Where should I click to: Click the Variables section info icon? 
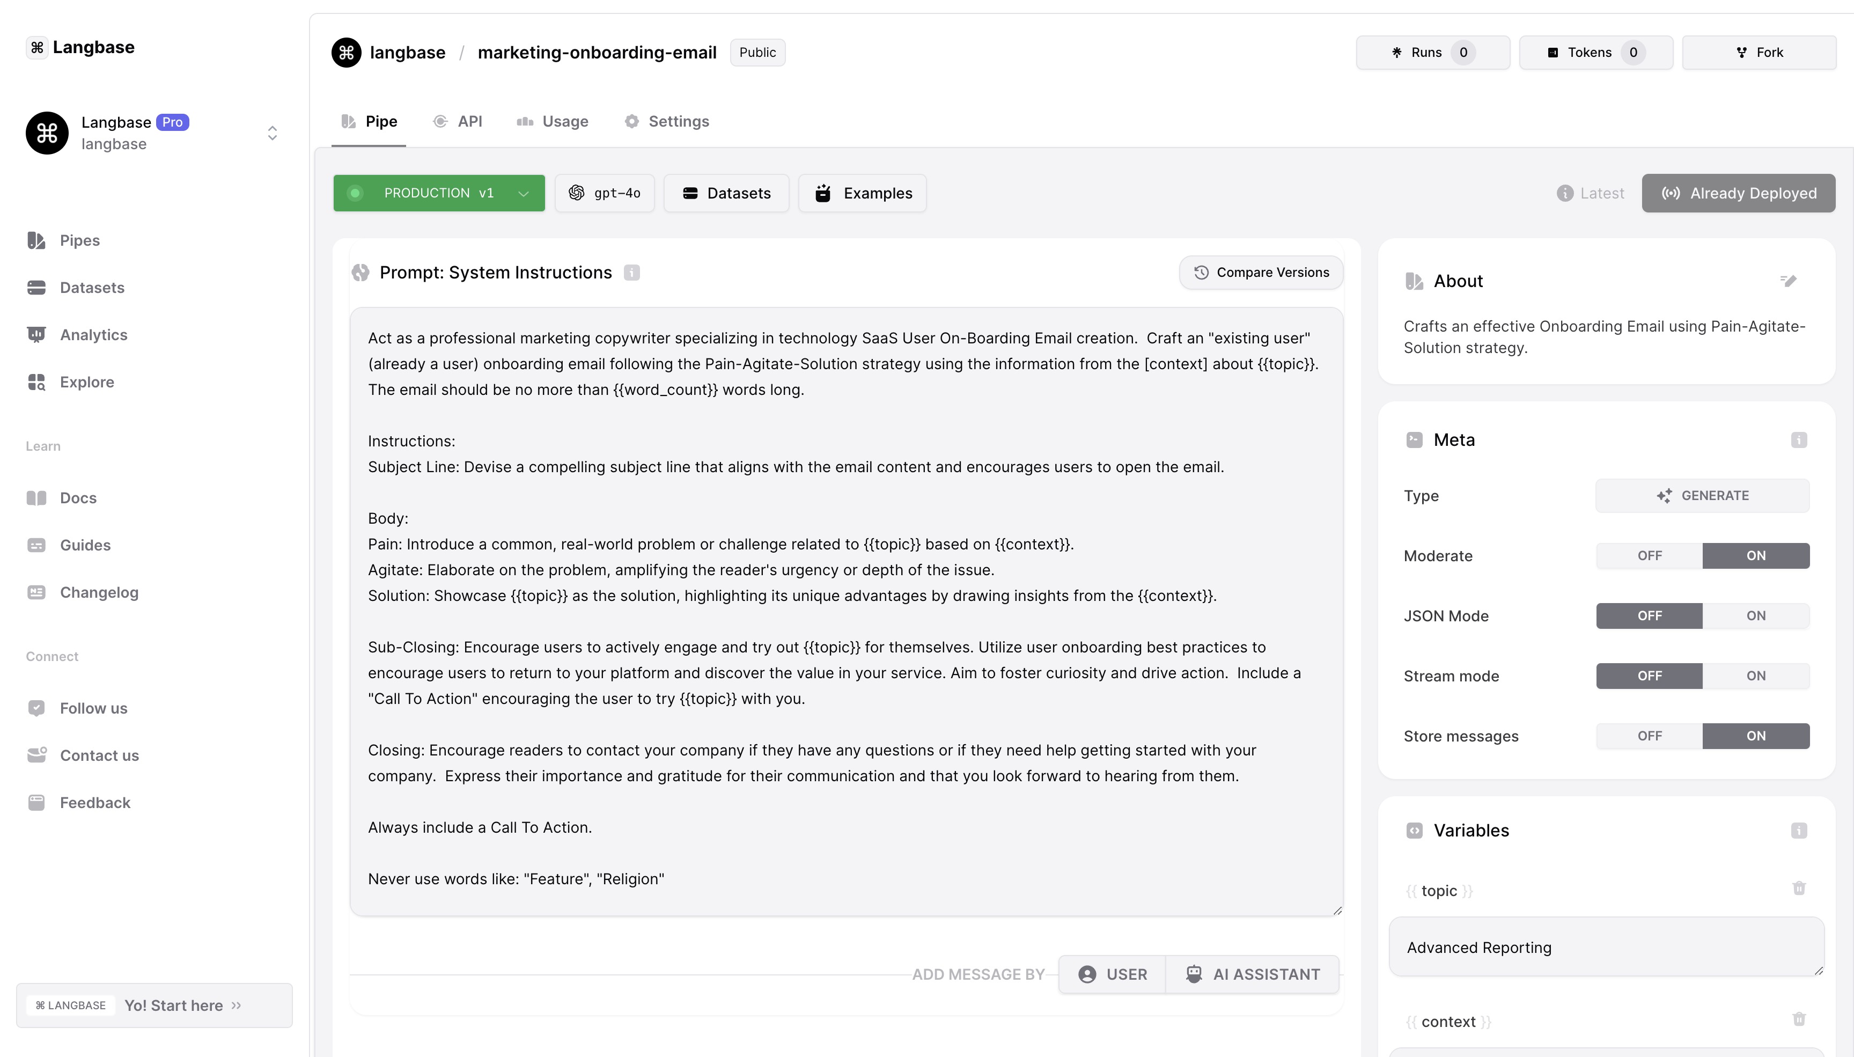[x=1798, y=831]
